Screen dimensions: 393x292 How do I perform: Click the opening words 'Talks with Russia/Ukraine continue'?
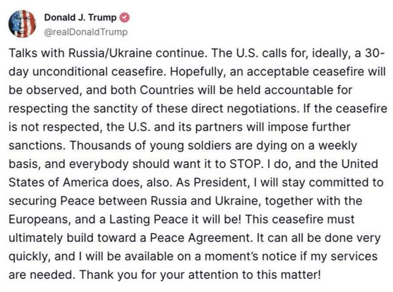[108, 53]
